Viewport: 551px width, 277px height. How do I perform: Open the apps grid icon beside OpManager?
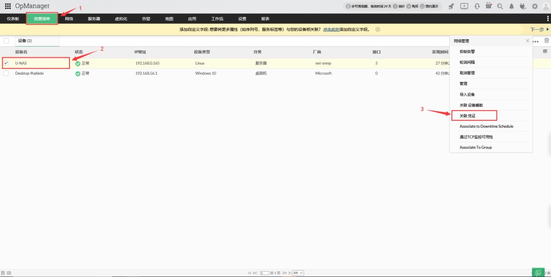pyautogui.click(x=7, y=6)
